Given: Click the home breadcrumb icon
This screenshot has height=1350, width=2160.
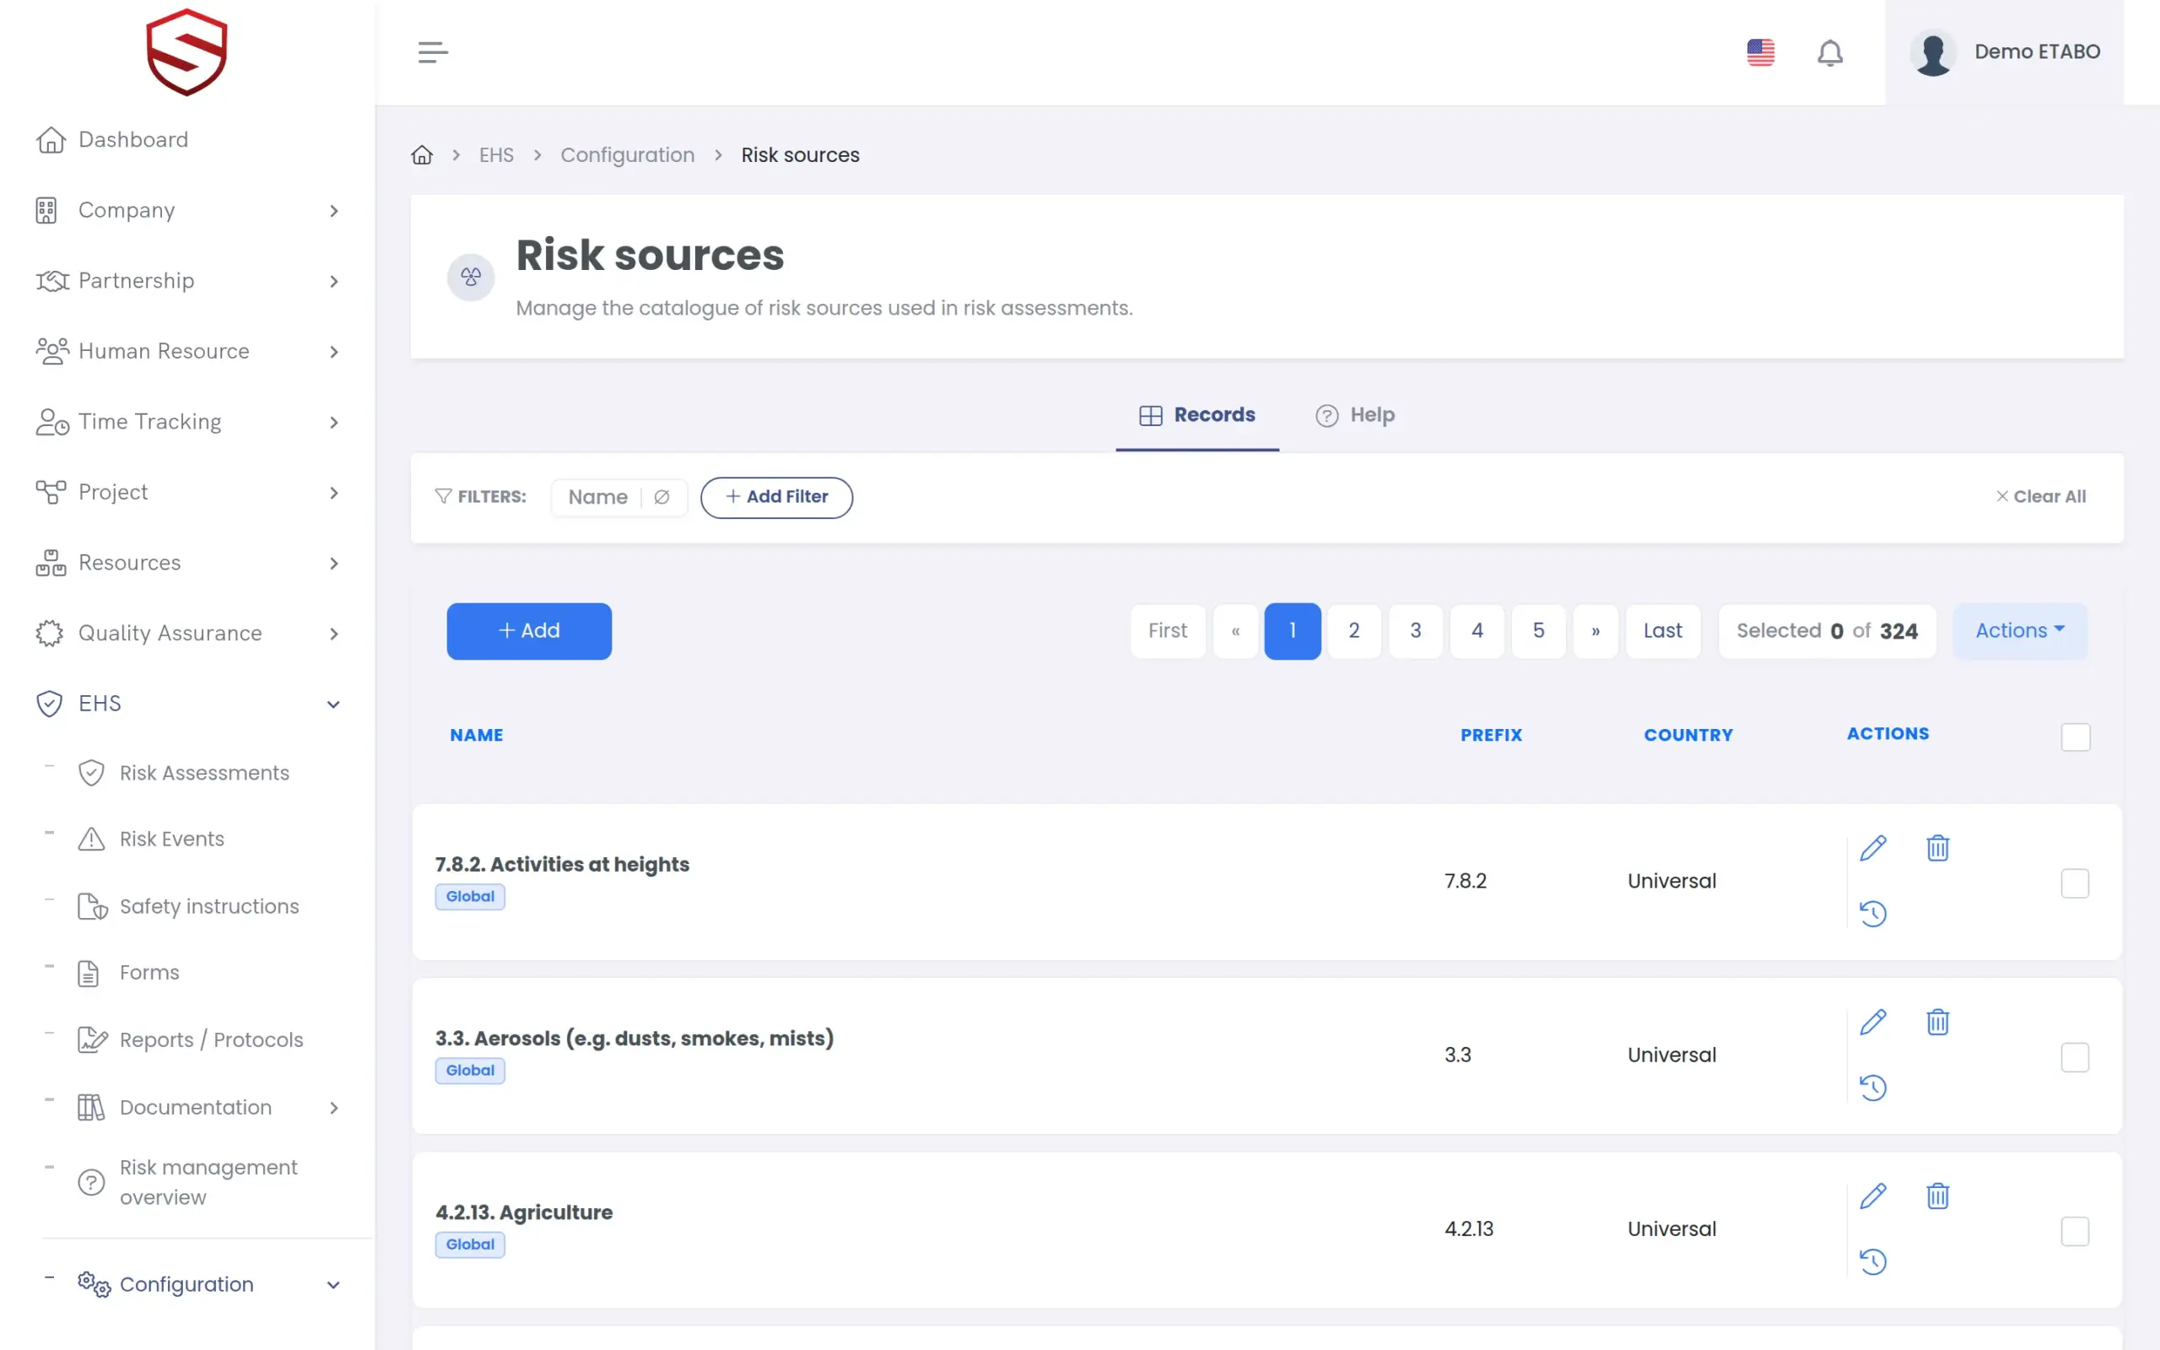Looking at the screenshot, I should coord(421,155).
